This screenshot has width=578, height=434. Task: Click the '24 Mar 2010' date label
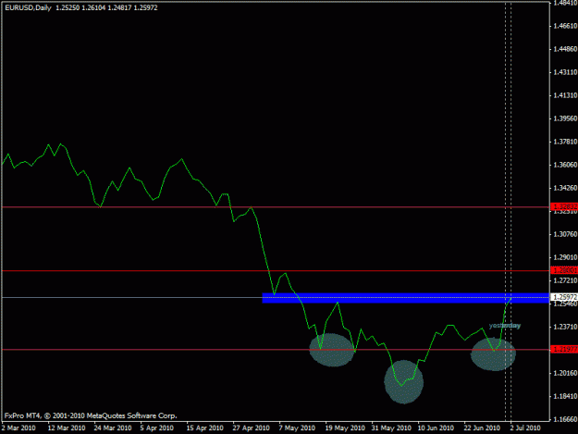pos(113,428)
